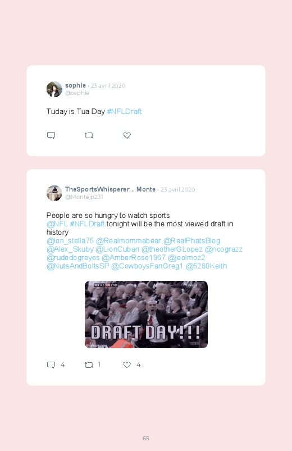Open #NFLDraft hashtag in sophie's tweet
The image size is (292, 451).
click(124, 111)
